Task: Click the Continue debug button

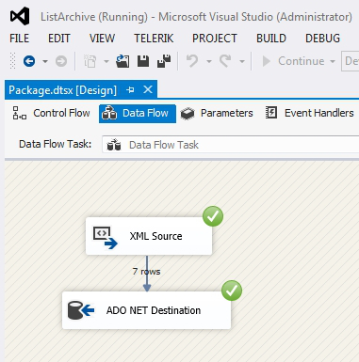Action: click(x=293, y=61)
